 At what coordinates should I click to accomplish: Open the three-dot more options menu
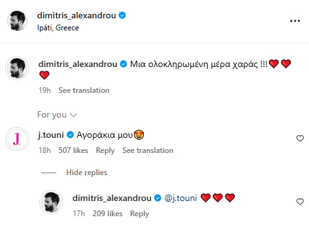click(295, 21)
